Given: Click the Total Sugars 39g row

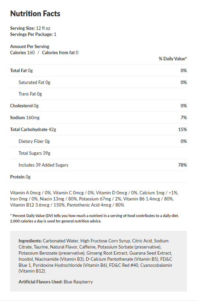Looking at the screenshot, I should pos(99,153).
